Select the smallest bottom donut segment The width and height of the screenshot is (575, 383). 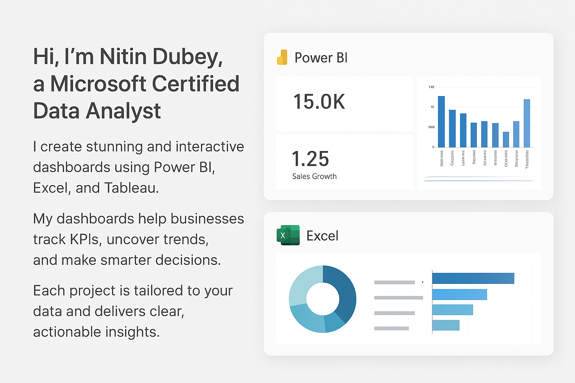tap(334, 322)
